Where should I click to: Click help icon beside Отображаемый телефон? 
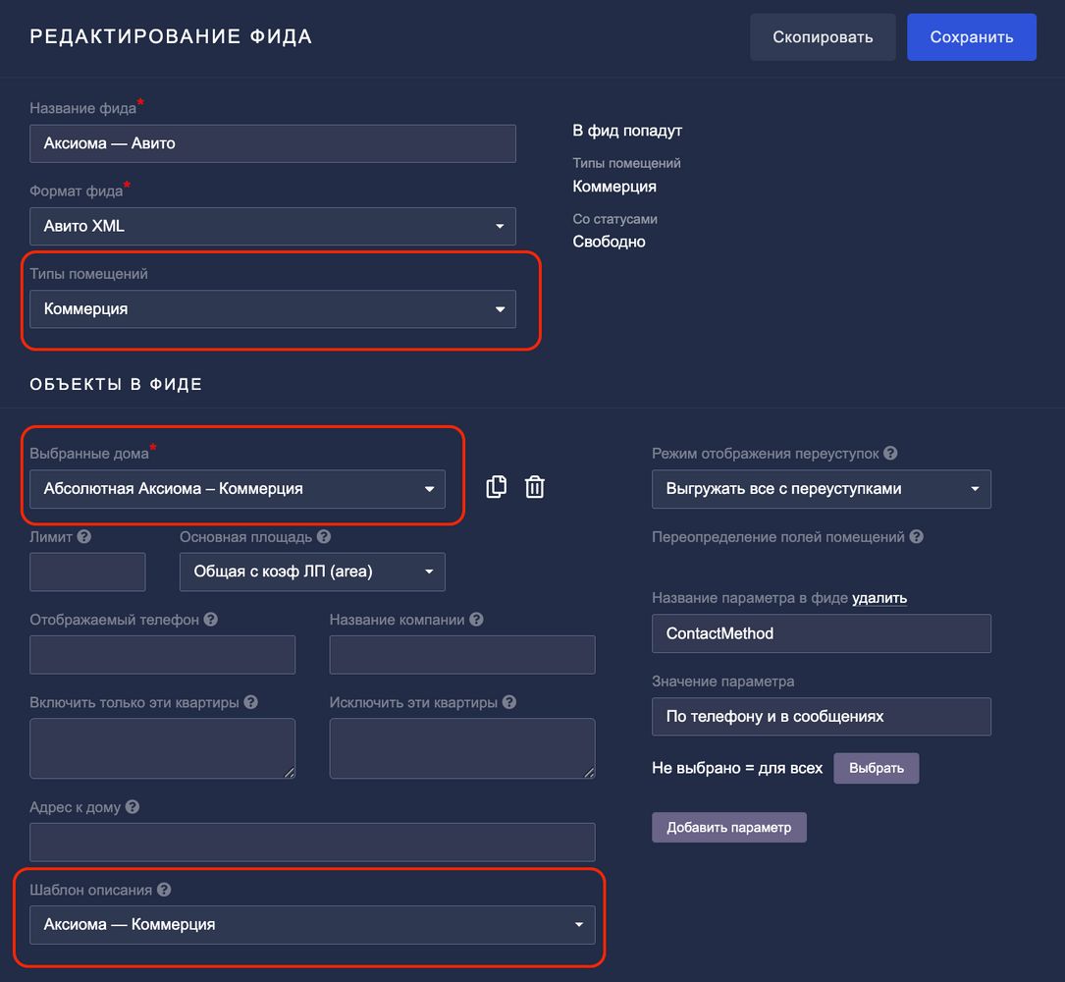(x=210, y=620)
